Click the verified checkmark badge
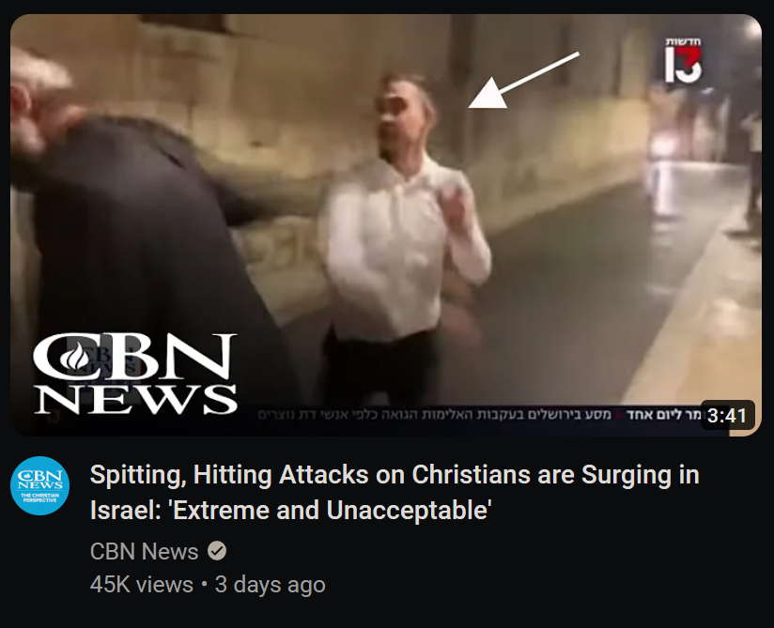Viewport: 774px width, 628px height. coord(217,550)
